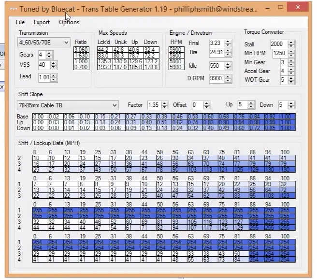Click the first gear ratio 3.060 cell

click(81, 50)
